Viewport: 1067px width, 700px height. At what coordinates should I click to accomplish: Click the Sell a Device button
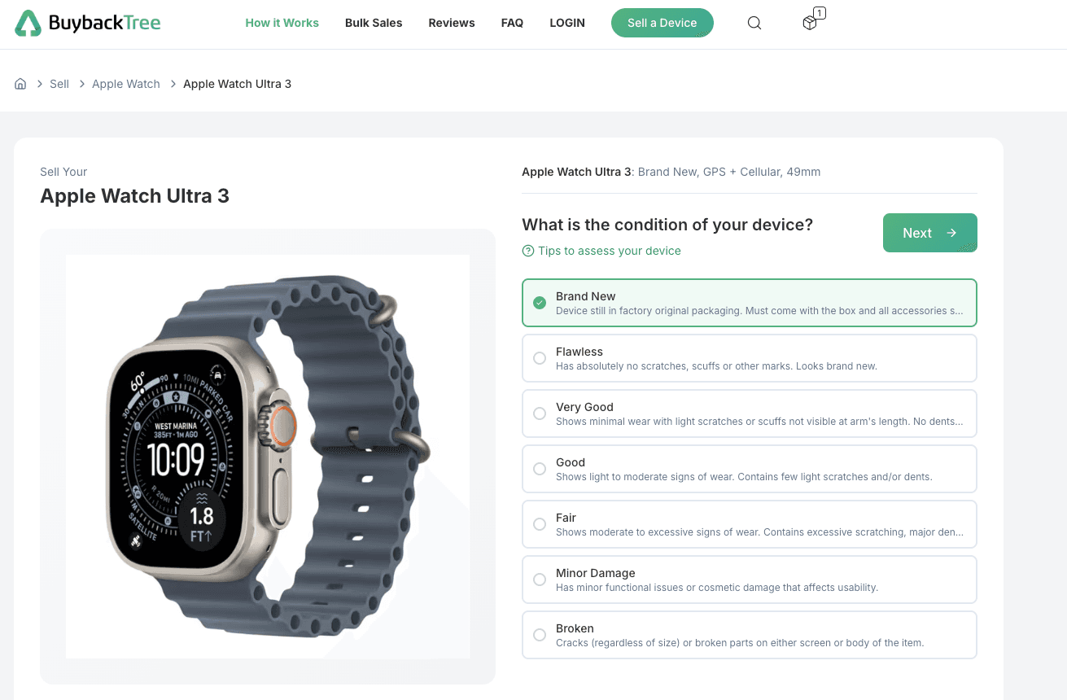(663, 23)
